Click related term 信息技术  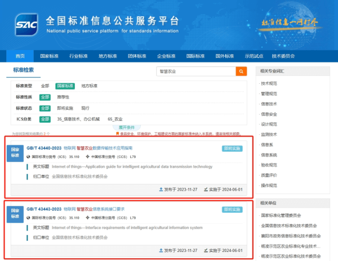(269, 104)
